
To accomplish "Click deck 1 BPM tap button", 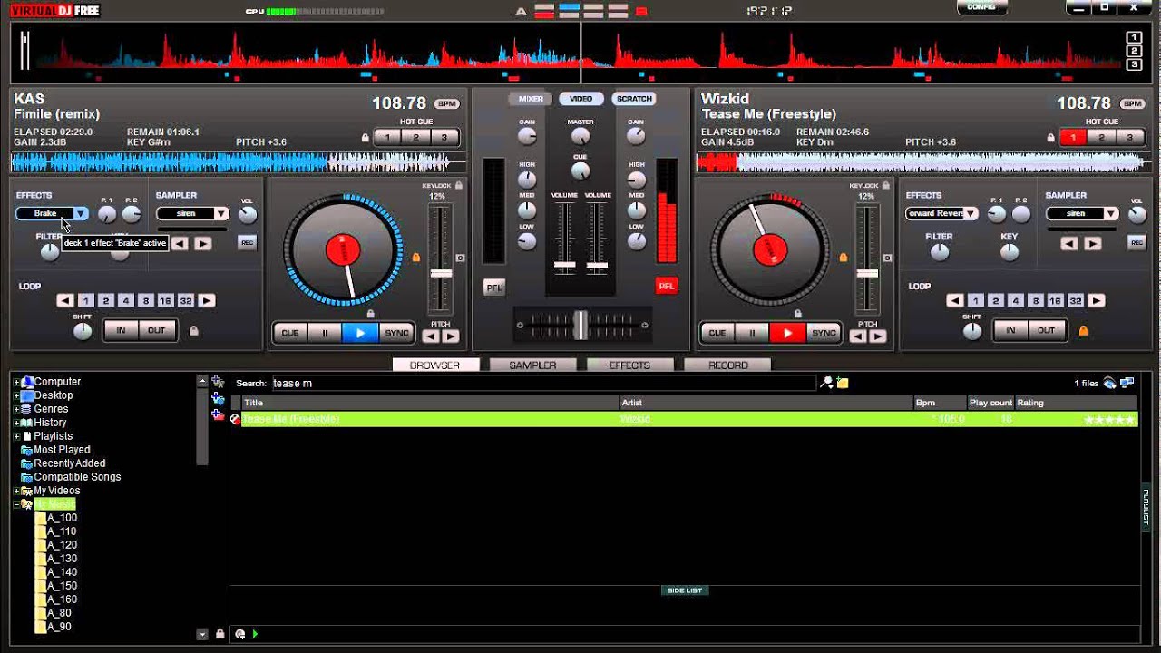I will (x=446, y=104).
